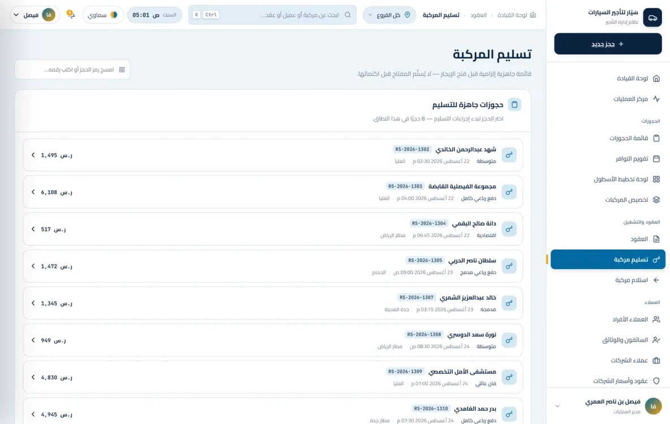This screenshot has height=424, width=670.
Task: Click customer name خالد عبدالعزيز الشمري
Action: (x=468, y=297)
